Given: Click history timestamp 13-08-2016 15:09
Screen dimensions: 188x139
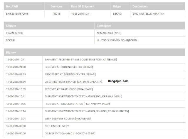Looking at the screenshot, I should [x=16, y=89].
